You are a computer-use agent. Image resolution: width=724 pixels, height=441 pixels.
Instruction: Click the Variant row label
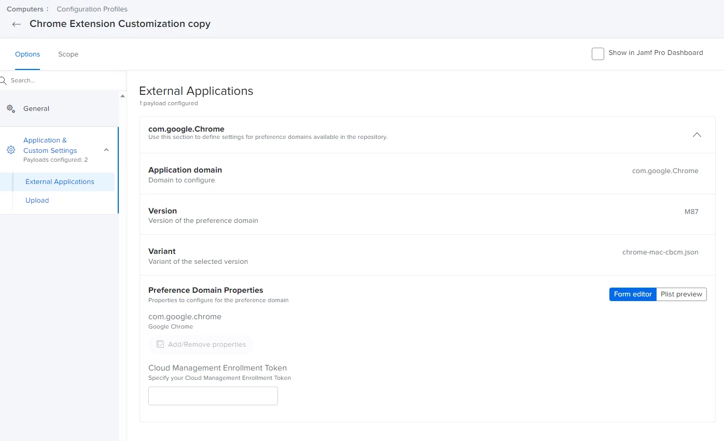[x=162, y=251]
